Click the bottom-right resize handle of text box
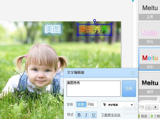The height and width of the screenshot is (119, 160). point(111,35)
